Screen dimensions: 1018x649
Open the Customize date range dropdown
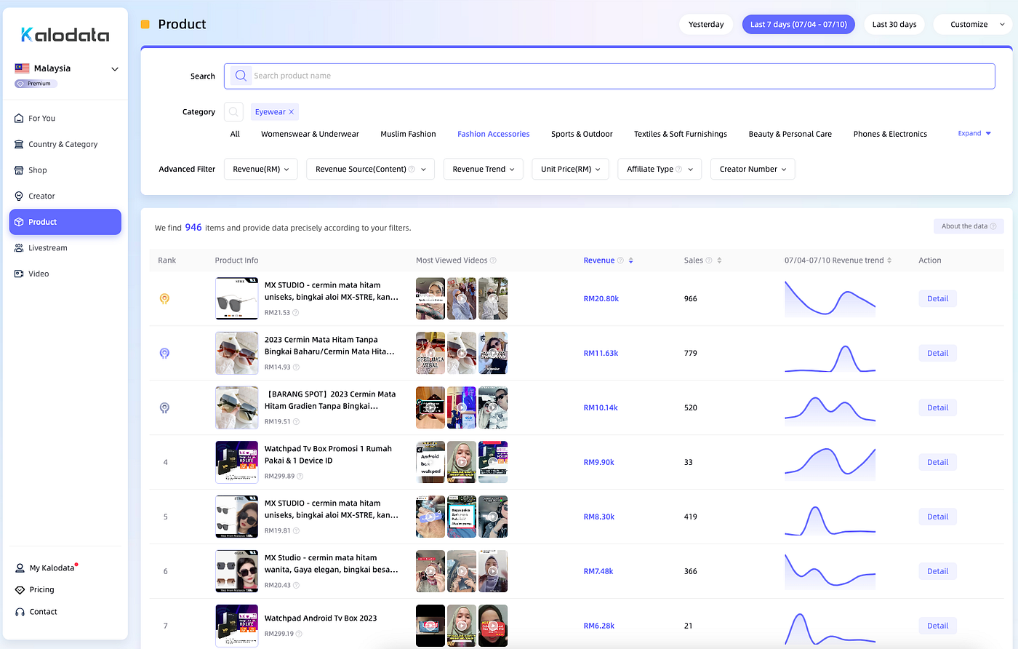click(x=973, y=24)
